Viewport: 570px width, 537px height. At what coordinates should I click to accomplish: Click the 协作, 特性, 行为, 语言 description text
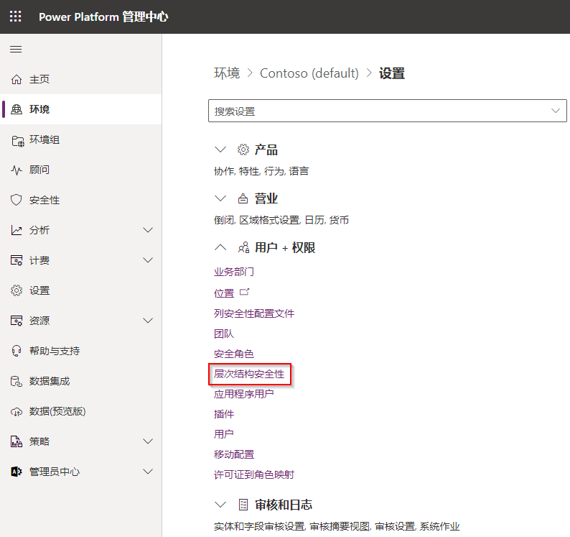pos(261,171)
